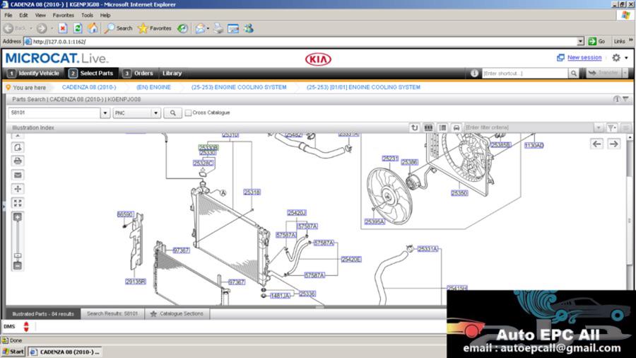Screen dimensions: 636x358
Task: Expand the IE Mail button dropdown
Action: point(208,28)
